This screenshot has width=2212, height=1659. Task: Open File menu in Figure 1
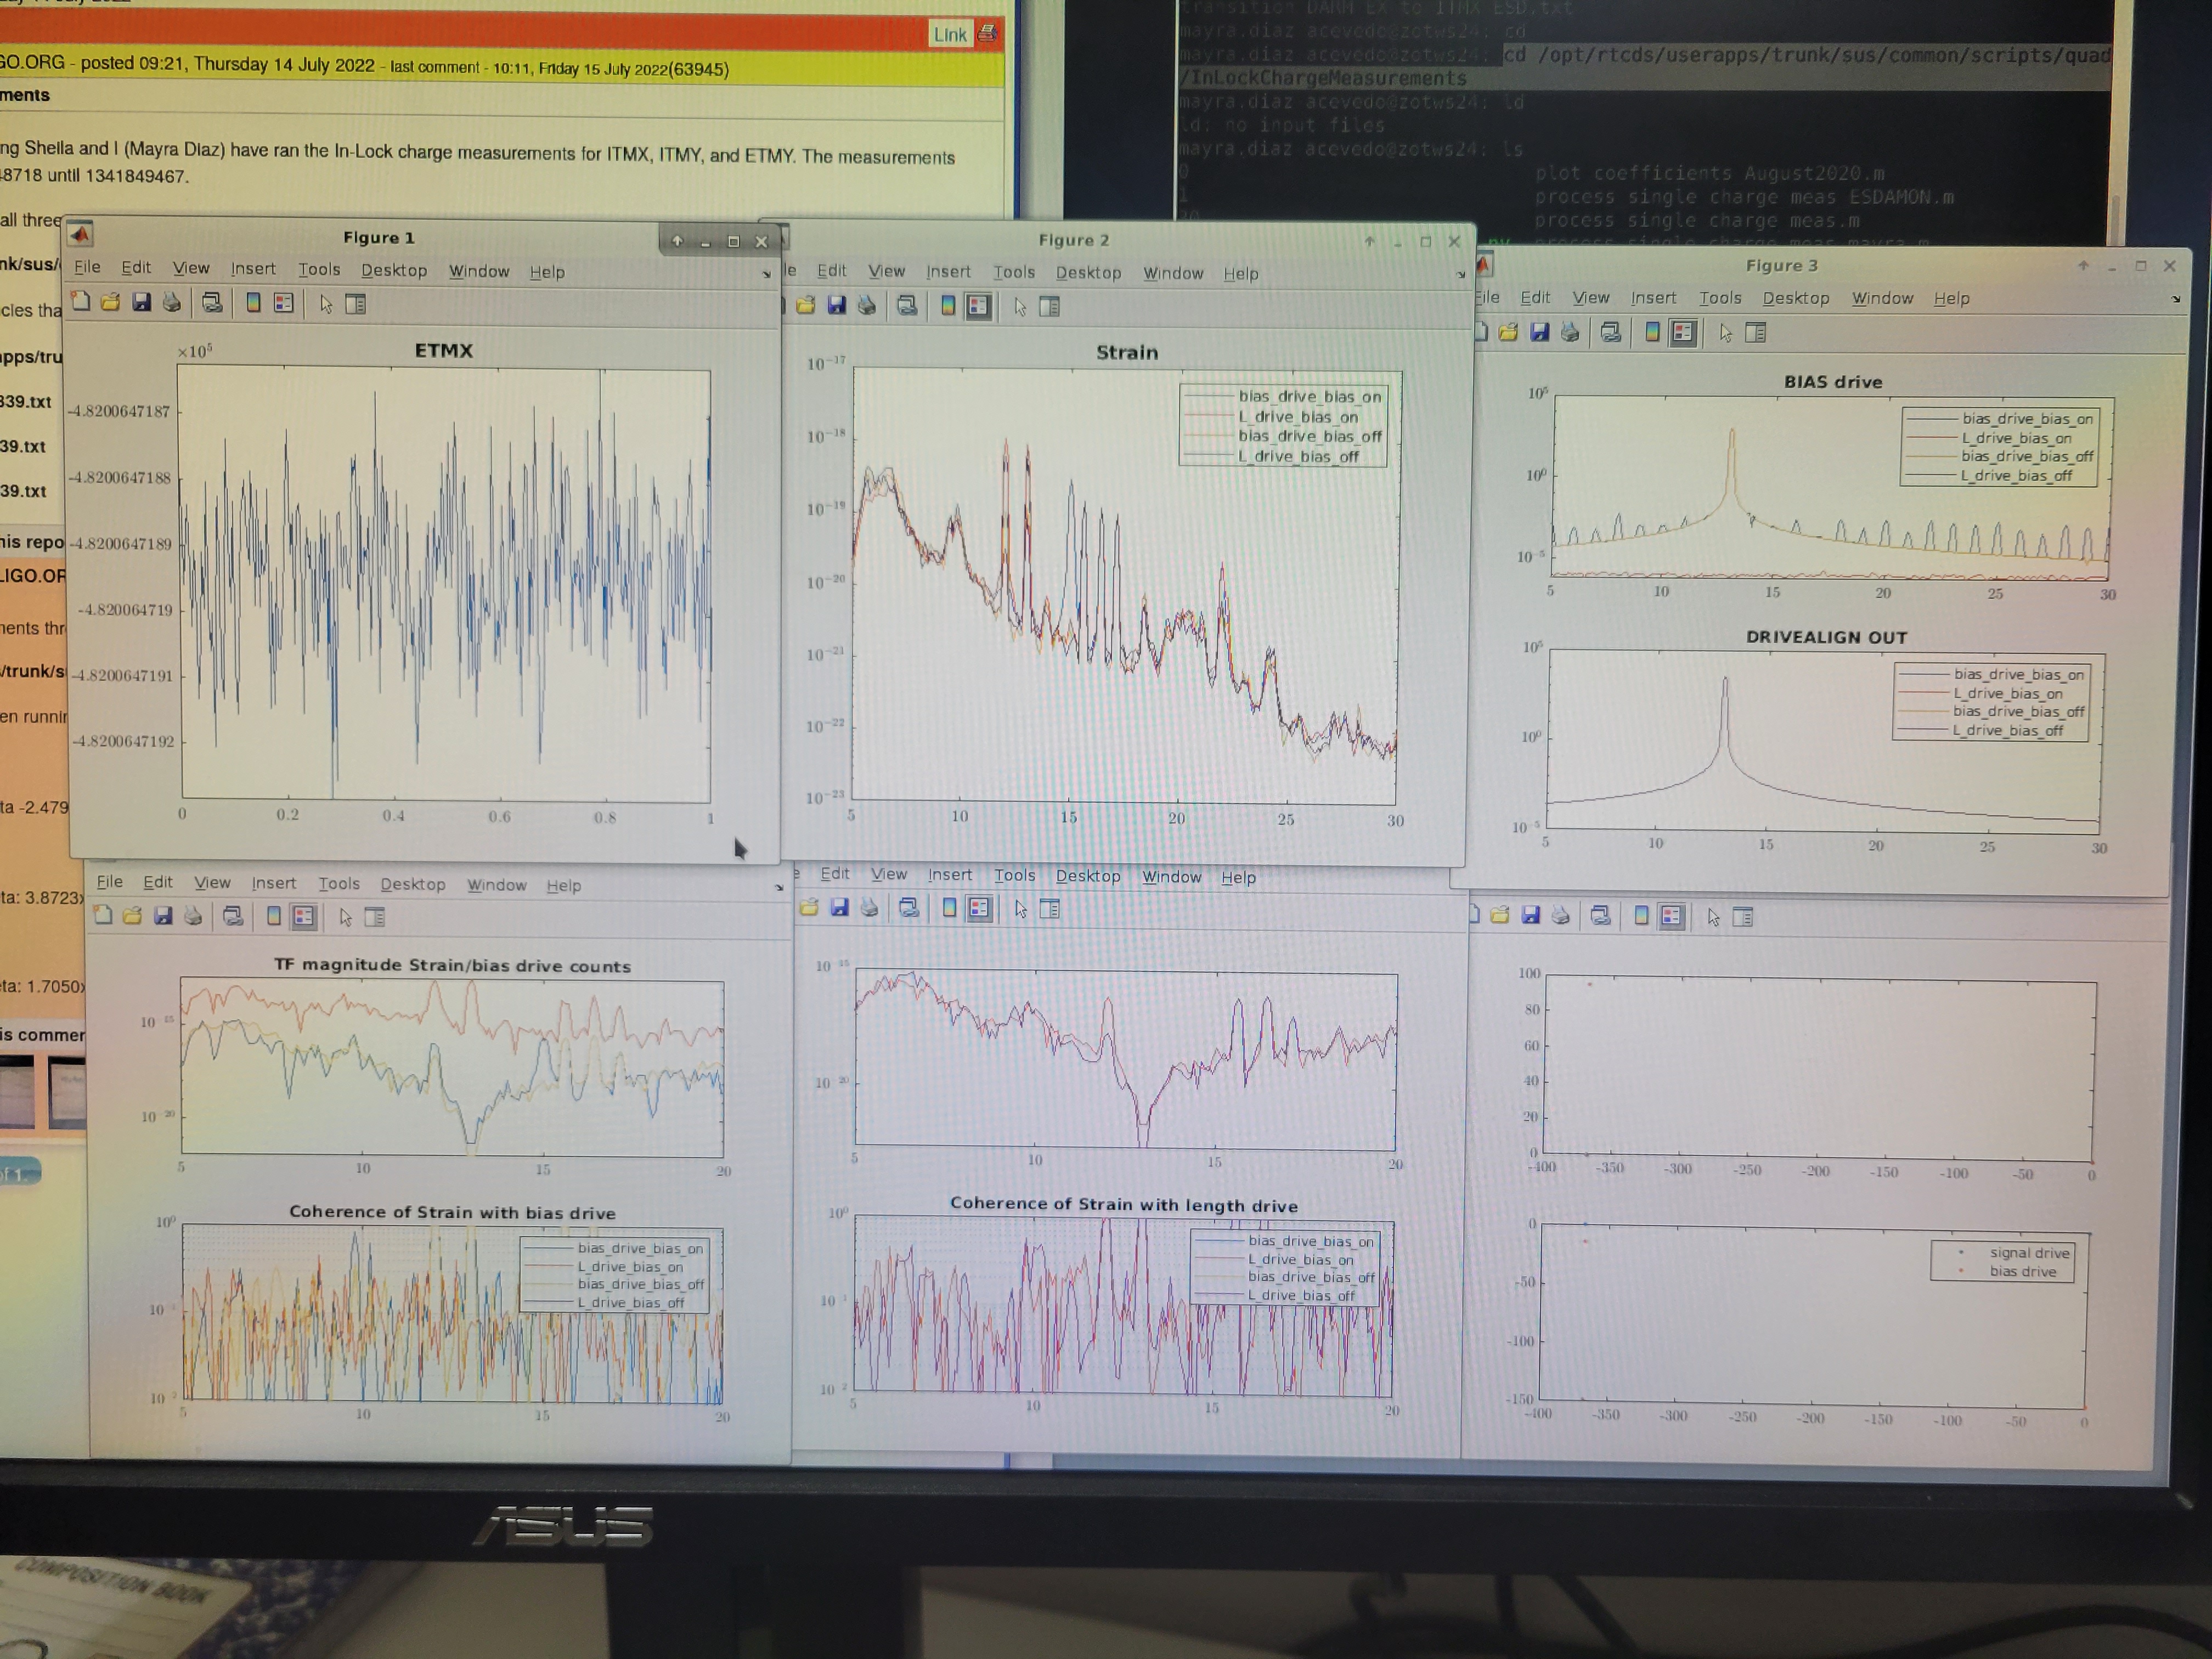[88, 267]
